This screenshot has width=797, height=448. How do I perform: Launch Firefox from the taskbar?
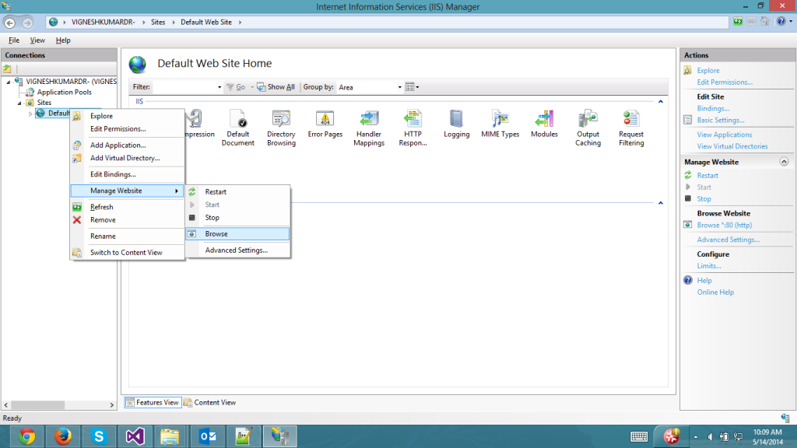tap(63, 436)
